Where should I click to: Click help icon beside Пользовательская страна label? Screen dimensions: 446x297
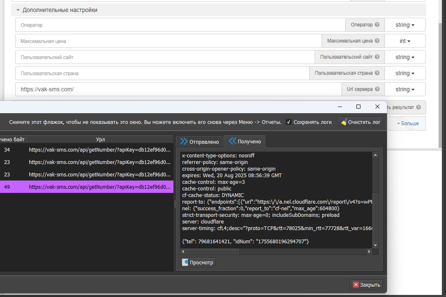coord(377,73)
